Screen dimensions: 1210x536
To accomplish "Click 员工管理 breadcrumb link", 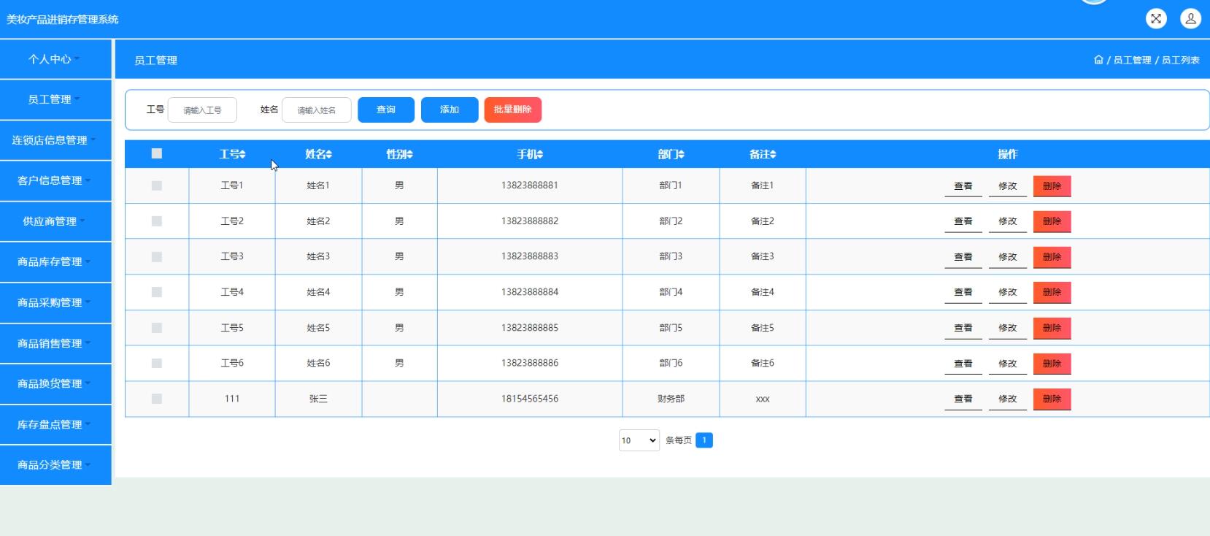I will tap(1132, 60).
